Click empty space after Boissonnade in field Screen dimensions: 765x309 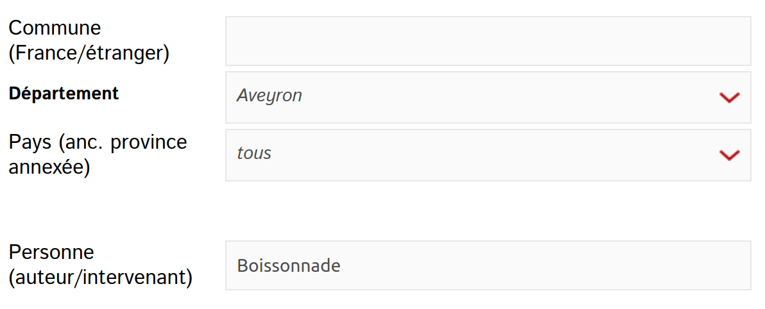pyautogui.click(x=537, y=265)
